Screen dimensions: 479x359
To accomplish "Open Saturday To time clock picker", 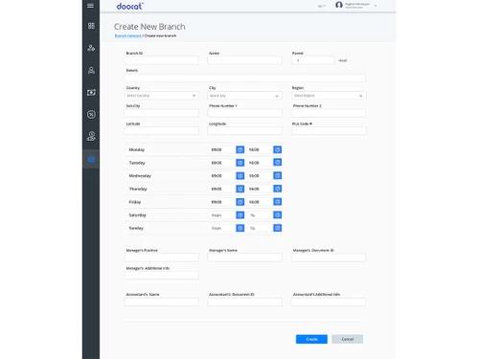I will tap(278, 215).
